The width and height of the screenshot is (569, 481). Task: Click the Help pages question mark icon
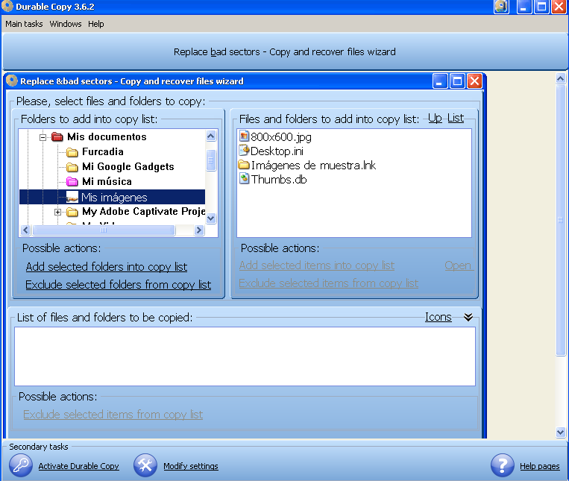pyautogui.click(x=502, y=465)
